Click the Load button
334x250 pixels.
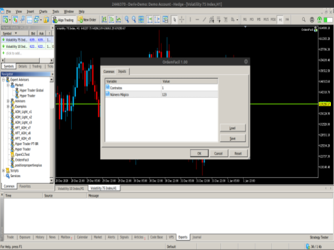pos(232,128)
